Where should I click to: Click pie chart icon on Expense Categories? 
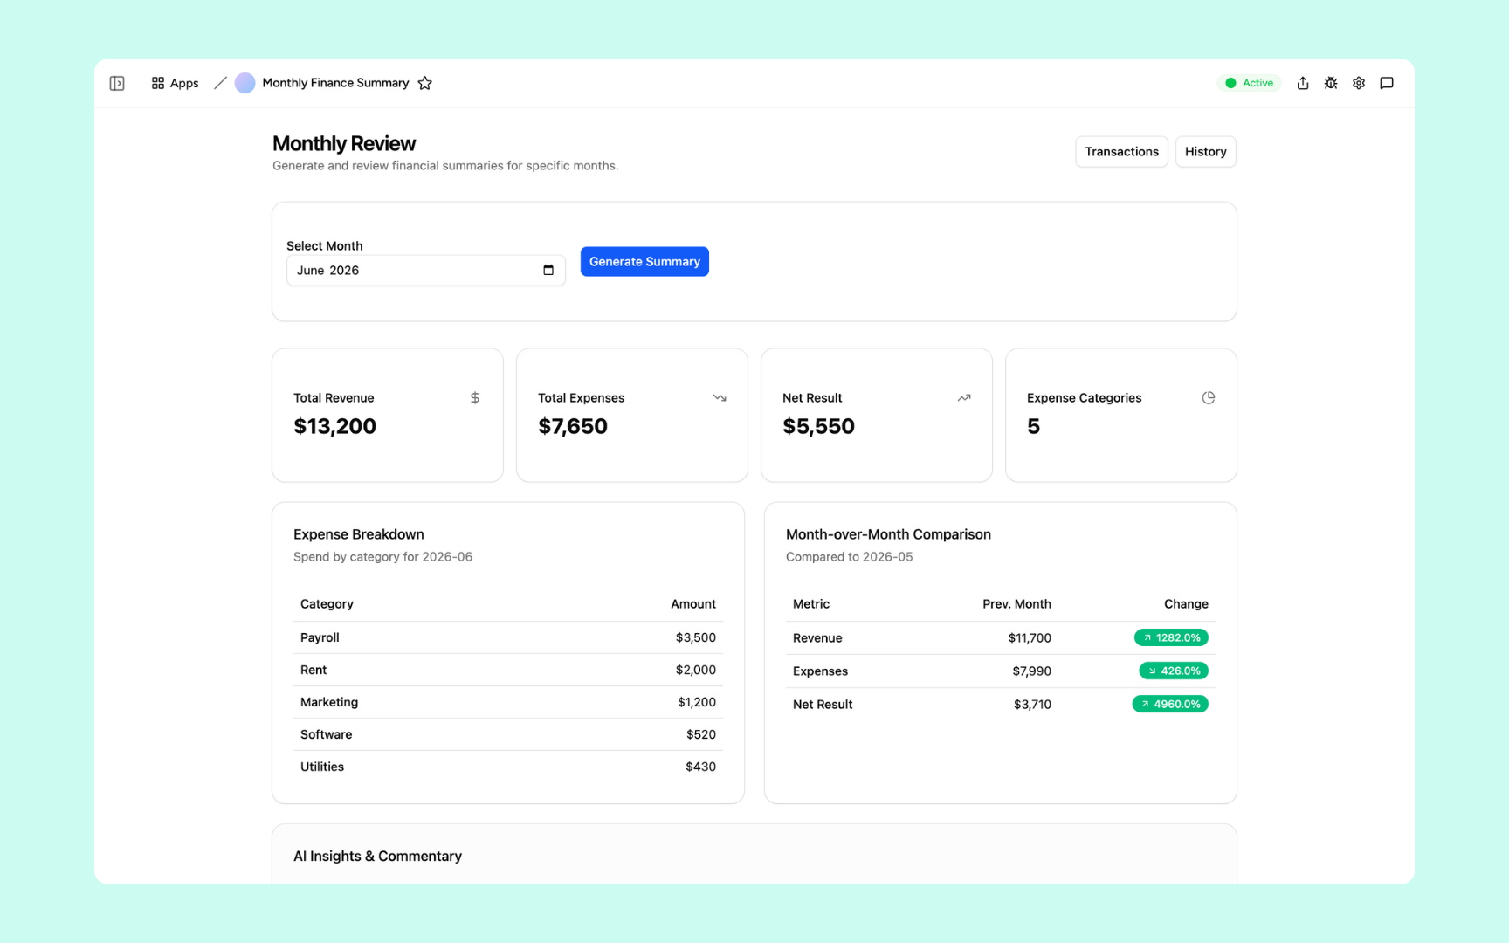coord(1209,397)
